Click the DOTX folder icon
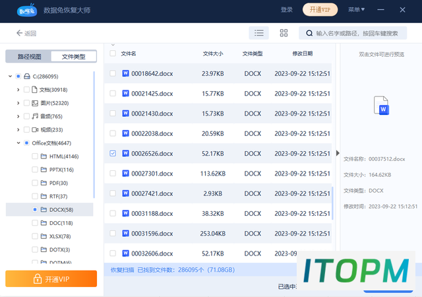Image resolution: width=422 pixels, height=297 pixels. (44, 249)
